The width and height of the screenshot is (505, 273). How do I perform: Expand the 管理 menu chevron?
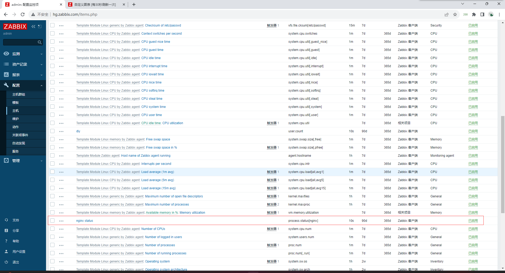click(42, 161)
